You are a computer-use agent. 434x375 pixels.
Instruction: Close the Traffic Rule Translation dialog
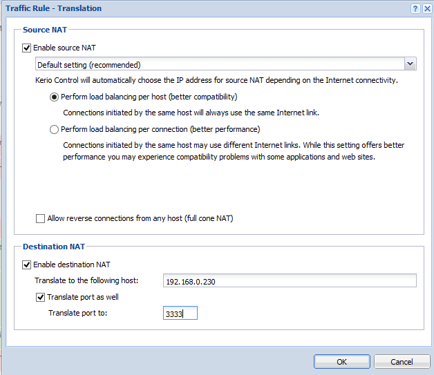(x=427, y=8)
